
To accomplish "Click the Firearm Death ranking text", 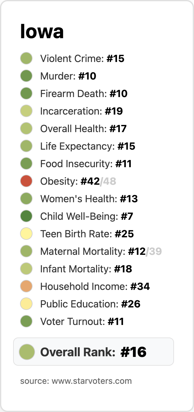I will (x=84, y=94).
